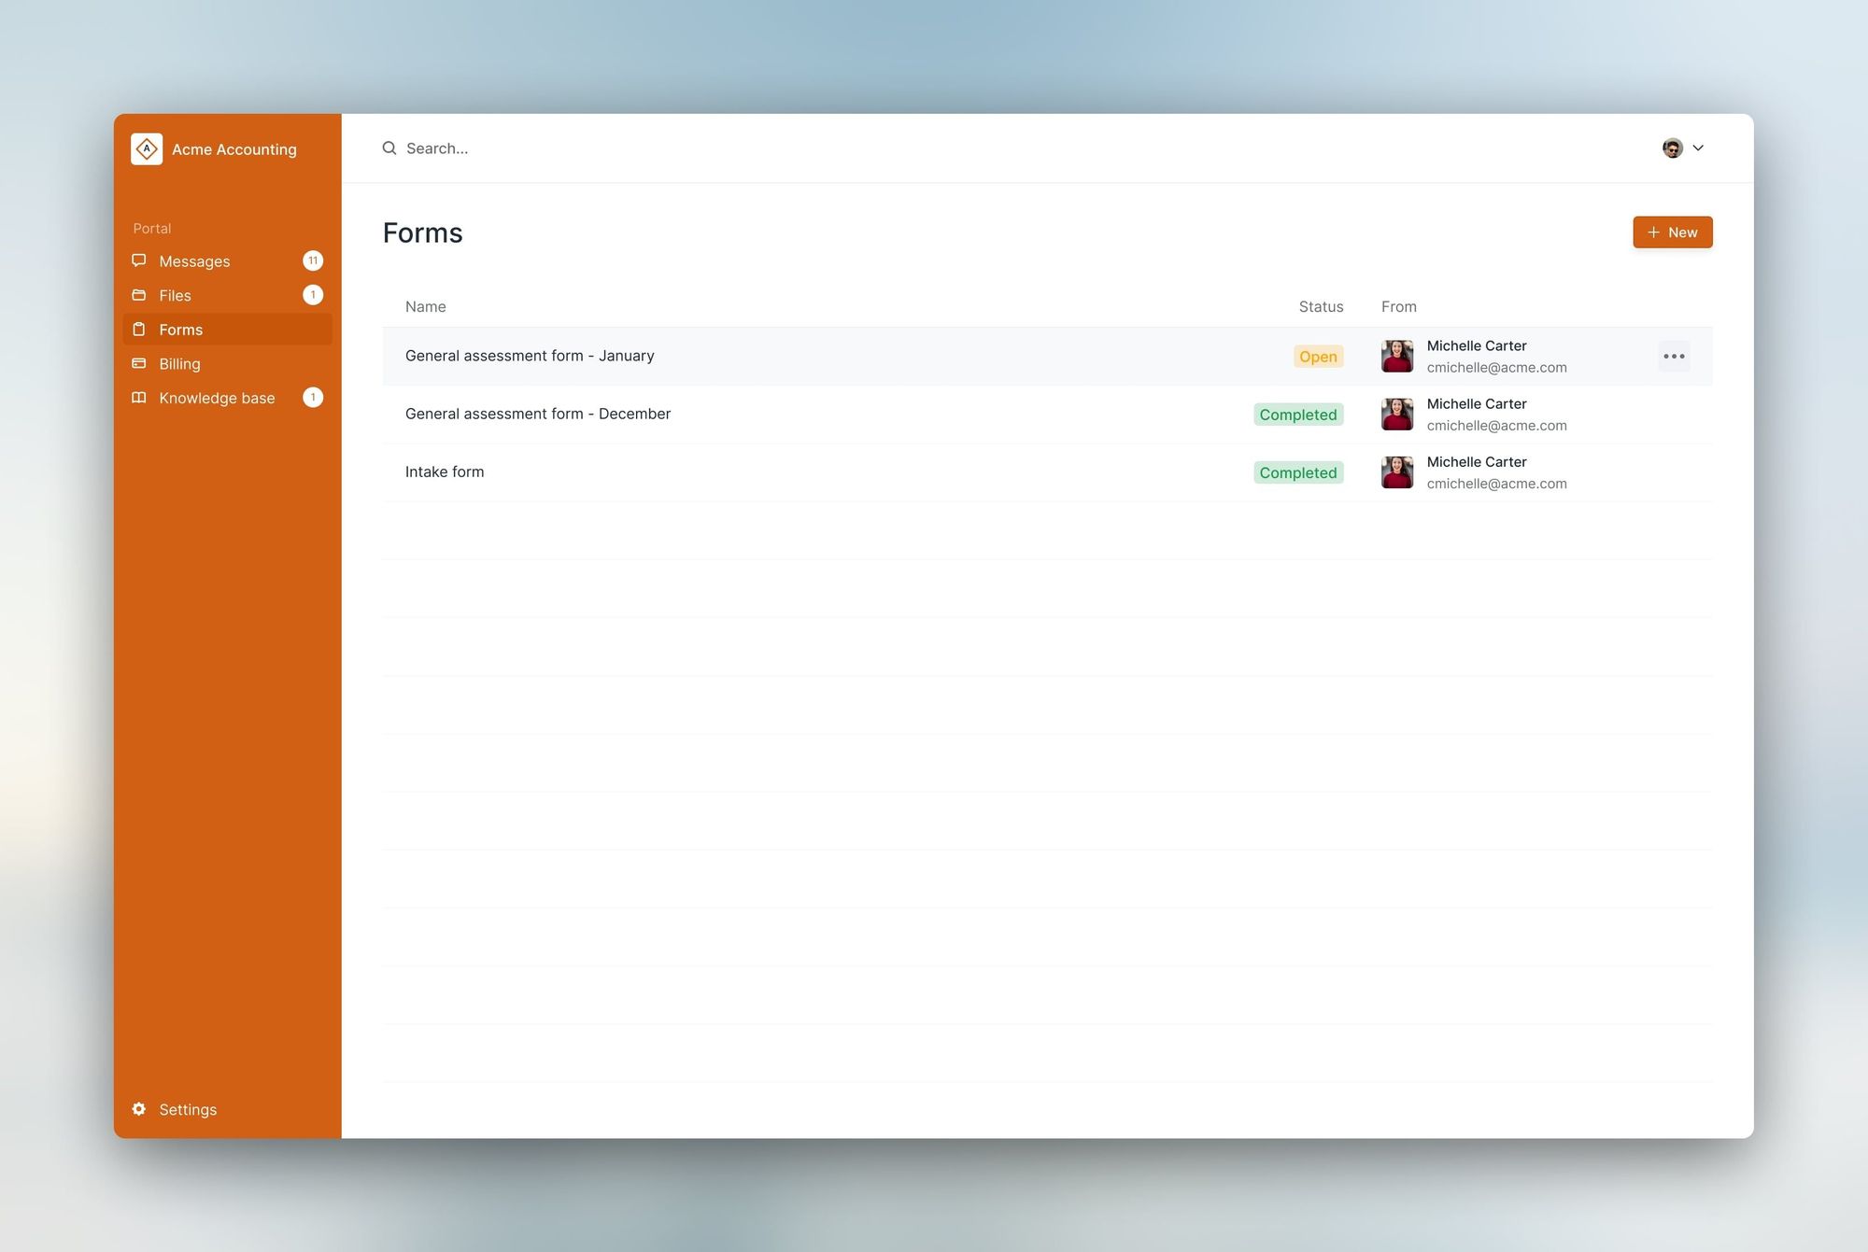
Task: Click the Knowledge base book icon
Action: tap(139, 398)
